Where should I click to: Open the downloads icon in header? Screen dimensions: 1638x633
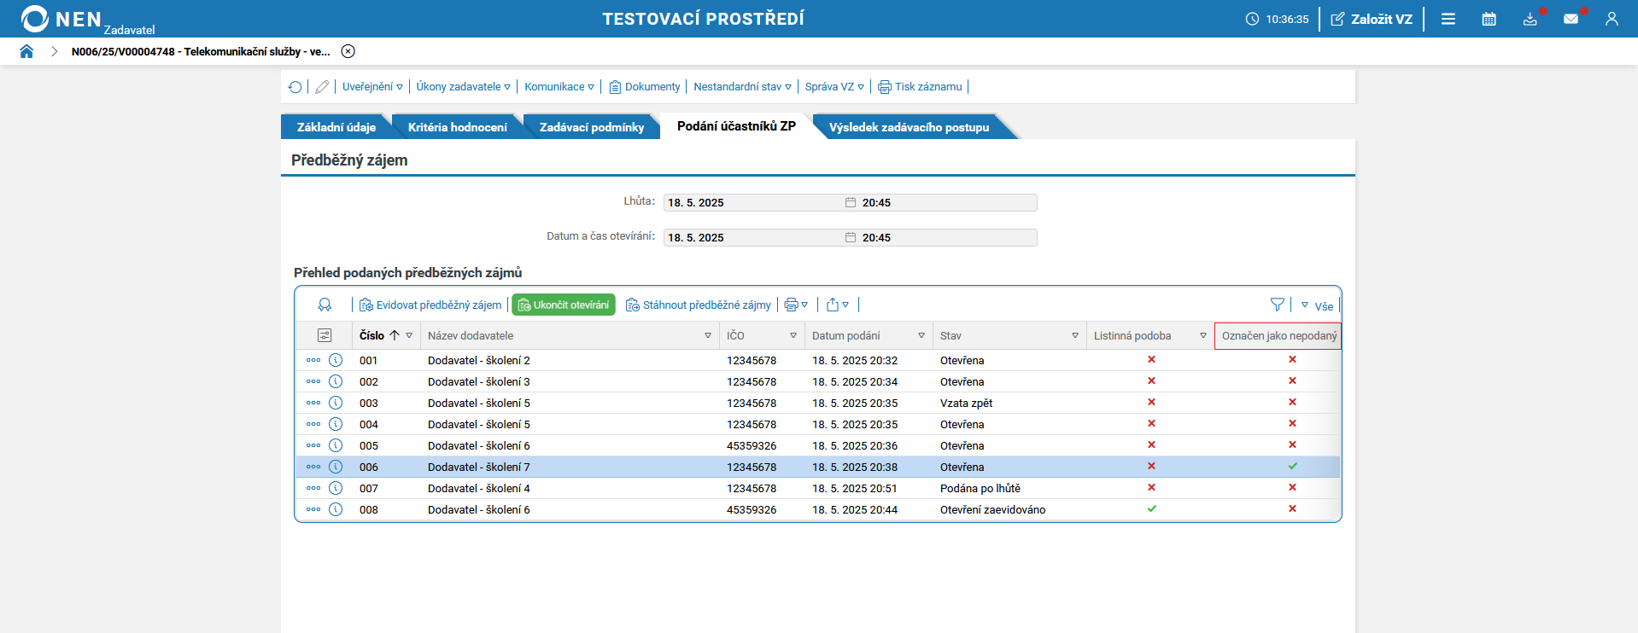1530,19
